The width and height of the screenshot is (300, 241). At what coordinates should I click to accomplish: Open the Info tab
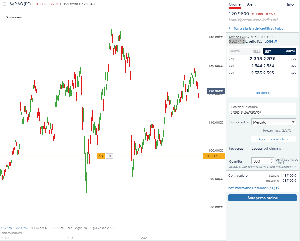point(290,4)
